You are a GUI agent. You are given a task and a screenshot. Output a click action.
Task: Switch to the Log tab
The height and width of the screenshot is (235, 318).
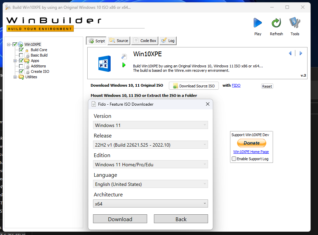tap(168, 41)
